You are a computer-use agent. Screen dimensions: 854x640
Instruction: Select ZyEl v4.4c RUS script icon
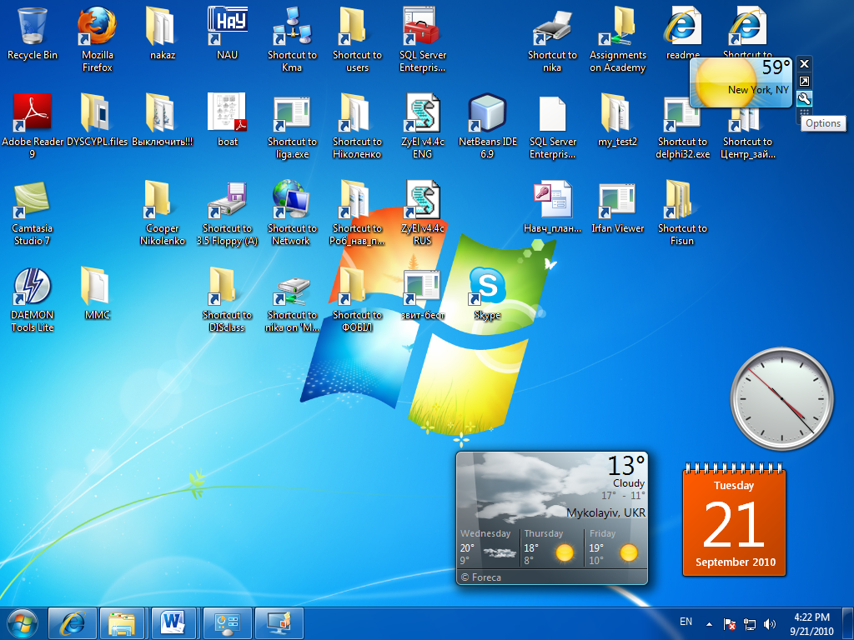422,213
